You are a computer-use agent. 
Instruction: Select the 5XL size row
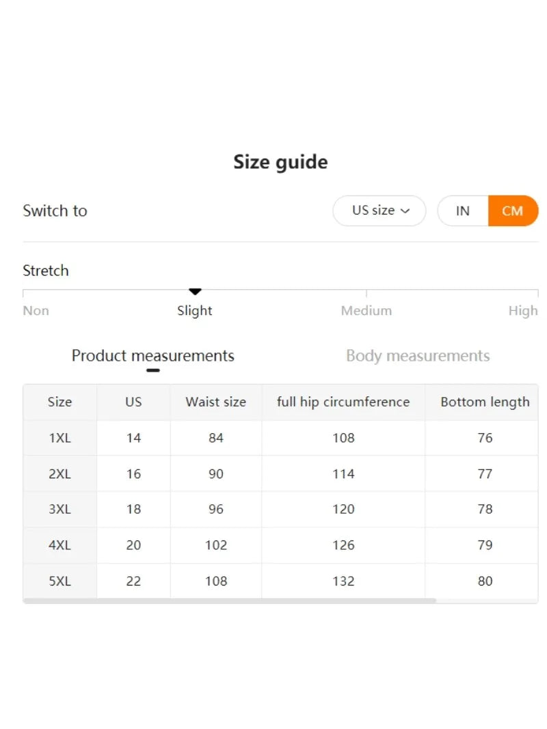(59, 581)
